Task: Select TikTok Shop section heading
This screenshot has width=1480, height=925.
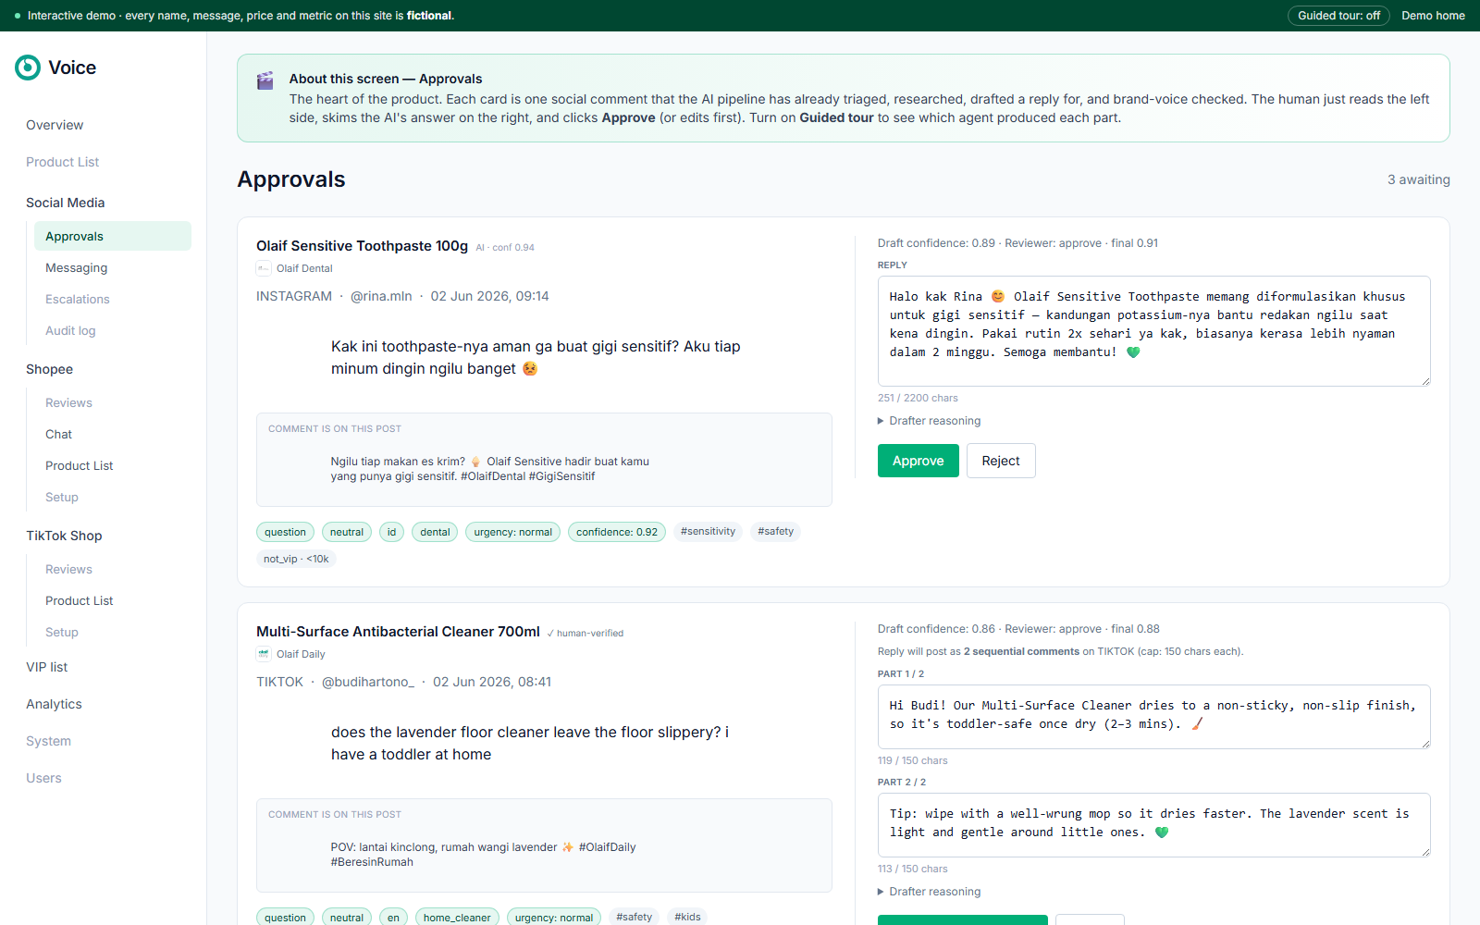Action: pos(64,536)
